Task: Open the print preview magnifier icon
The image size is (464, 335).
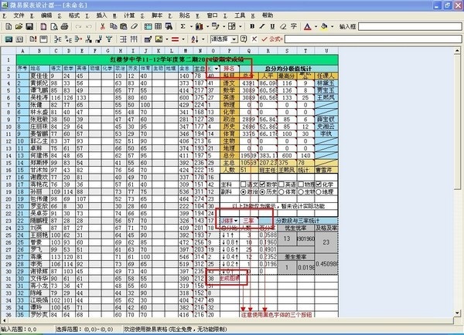Action: (x=54, y=26)
